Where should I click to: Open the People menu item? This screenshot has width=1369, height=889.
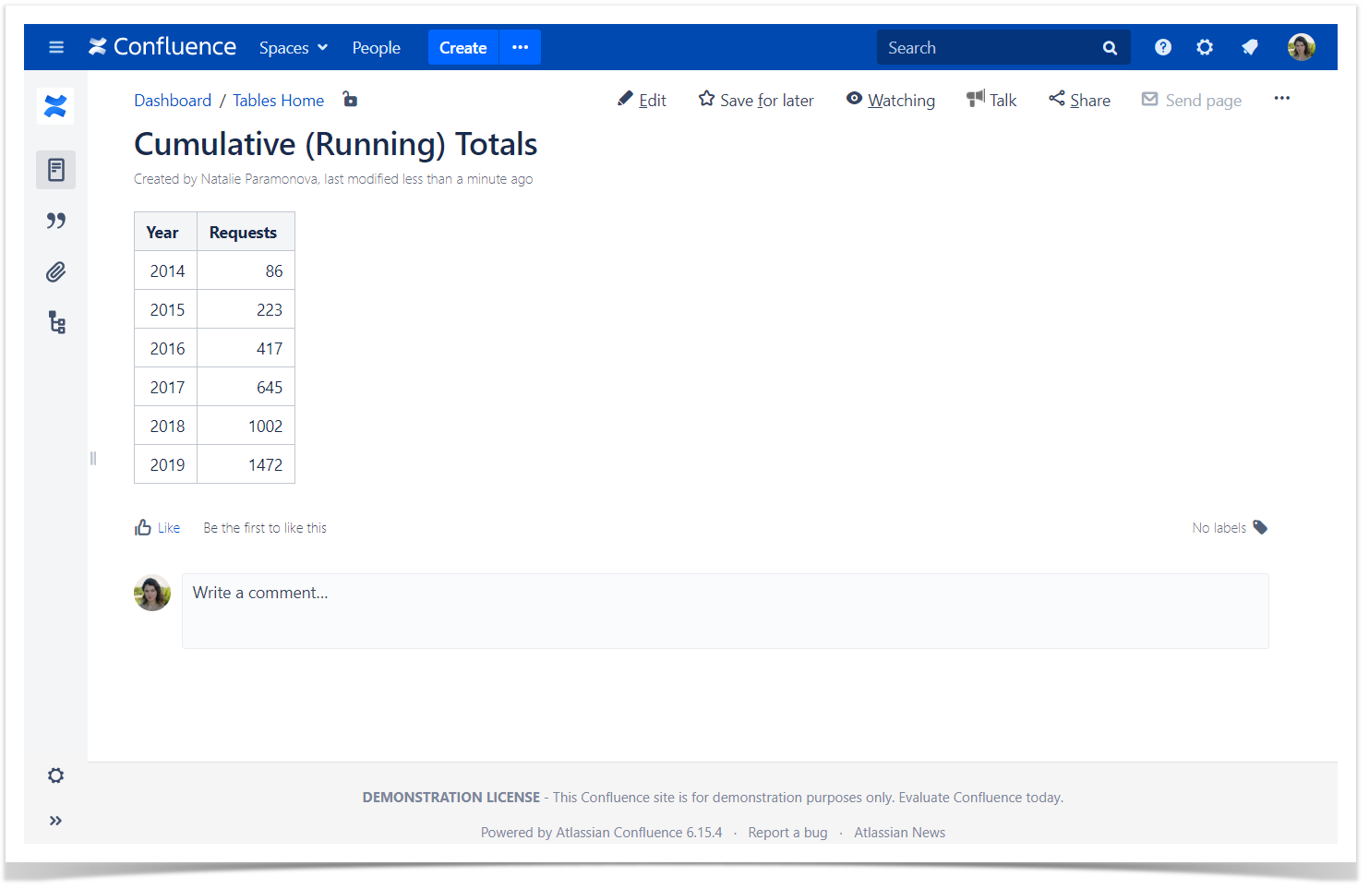[376, 48]
